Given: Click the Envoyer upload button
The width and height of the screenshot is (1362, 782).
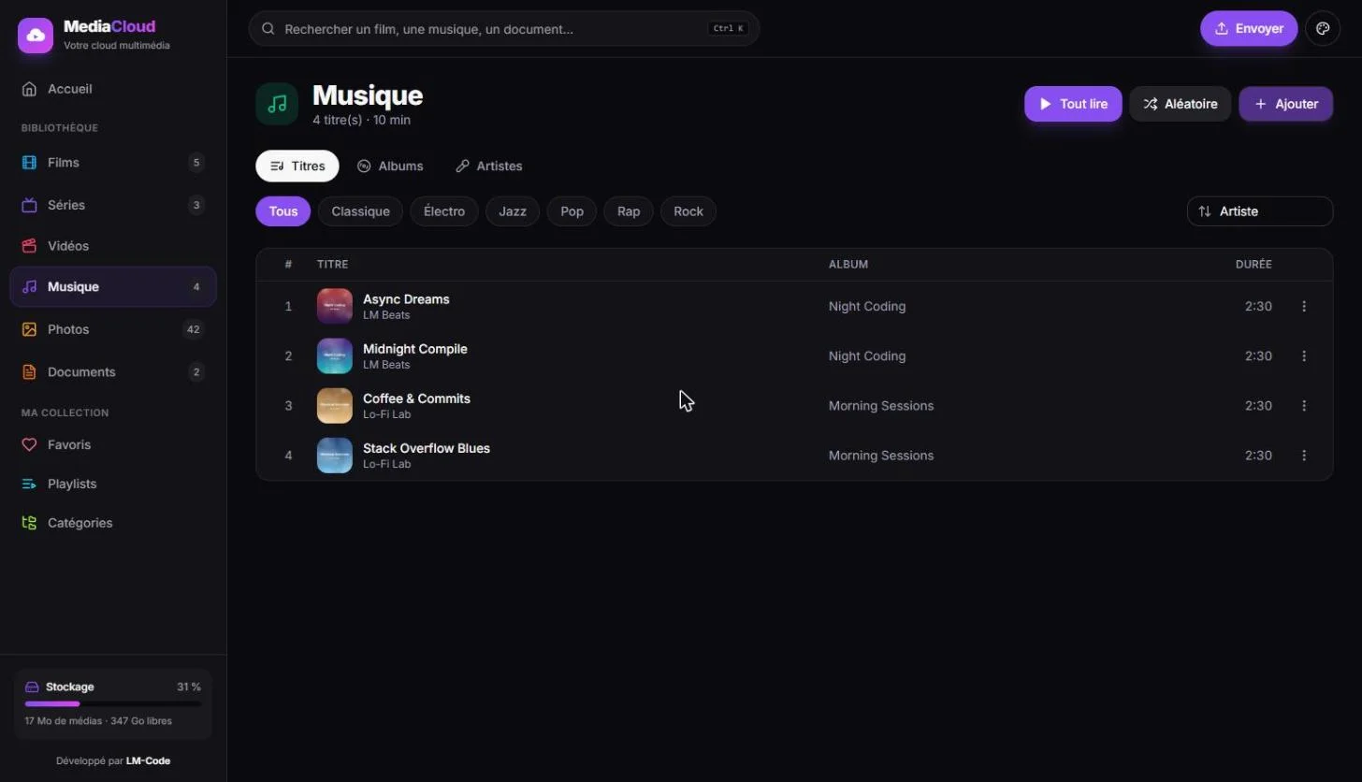Looking at the screenshot, I should pyautogui.click(x=1249, y=29).
